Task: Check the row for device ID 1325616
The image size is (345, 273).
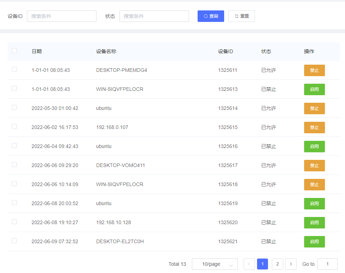Action: (14, 145)
